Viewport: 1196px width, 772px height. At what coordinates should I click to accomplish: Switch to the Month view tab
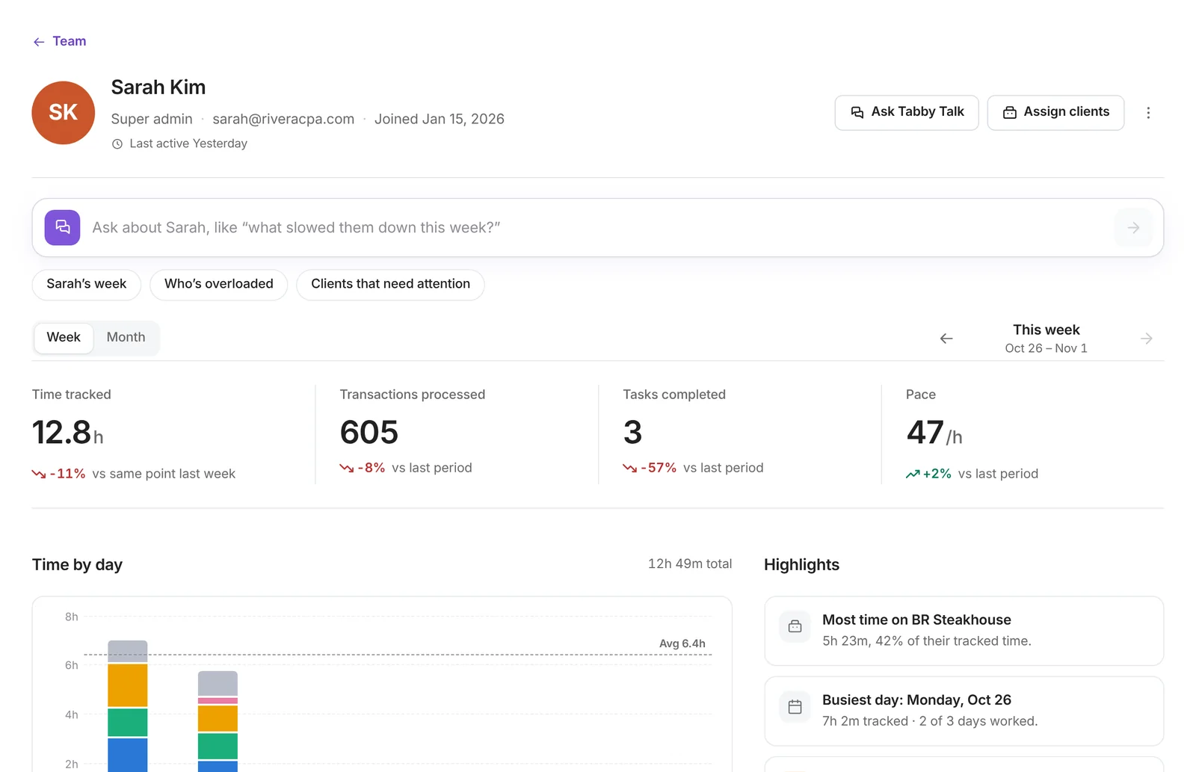coord(126,338)
